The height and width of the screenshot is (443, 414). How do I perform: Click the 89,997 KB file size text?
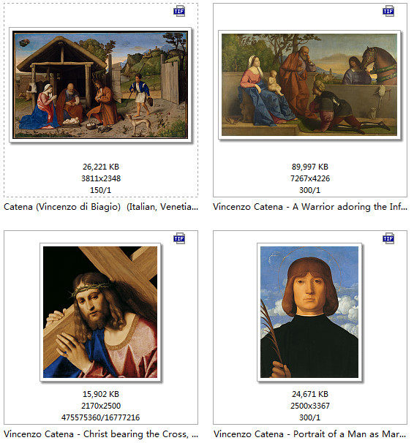[x=310, y=167]
